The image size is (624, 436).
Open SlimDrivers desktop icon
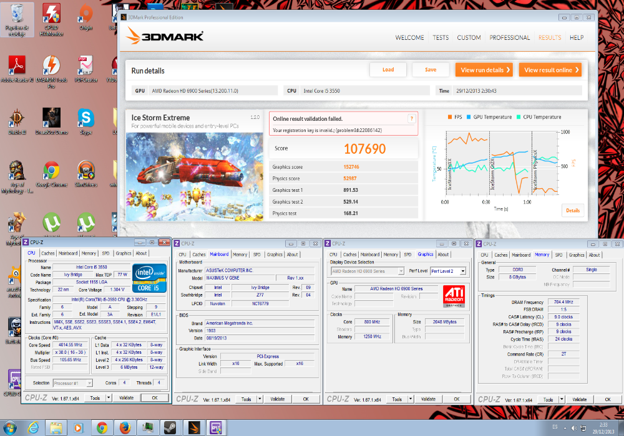pyautogui.click(x=86, y=174)
